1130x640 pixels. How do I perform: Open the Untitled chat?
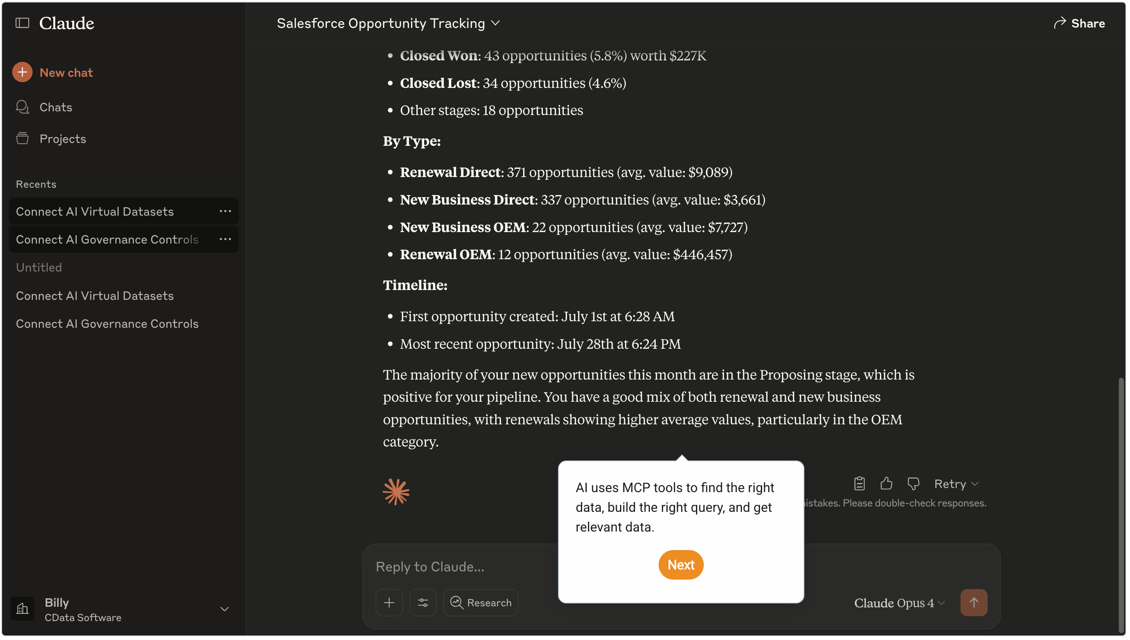point(39,267)
